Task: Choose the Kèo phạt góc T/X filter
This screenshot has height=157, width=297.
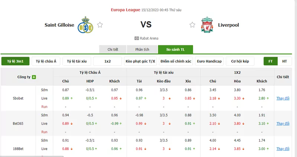Action: tap(140, 61)
